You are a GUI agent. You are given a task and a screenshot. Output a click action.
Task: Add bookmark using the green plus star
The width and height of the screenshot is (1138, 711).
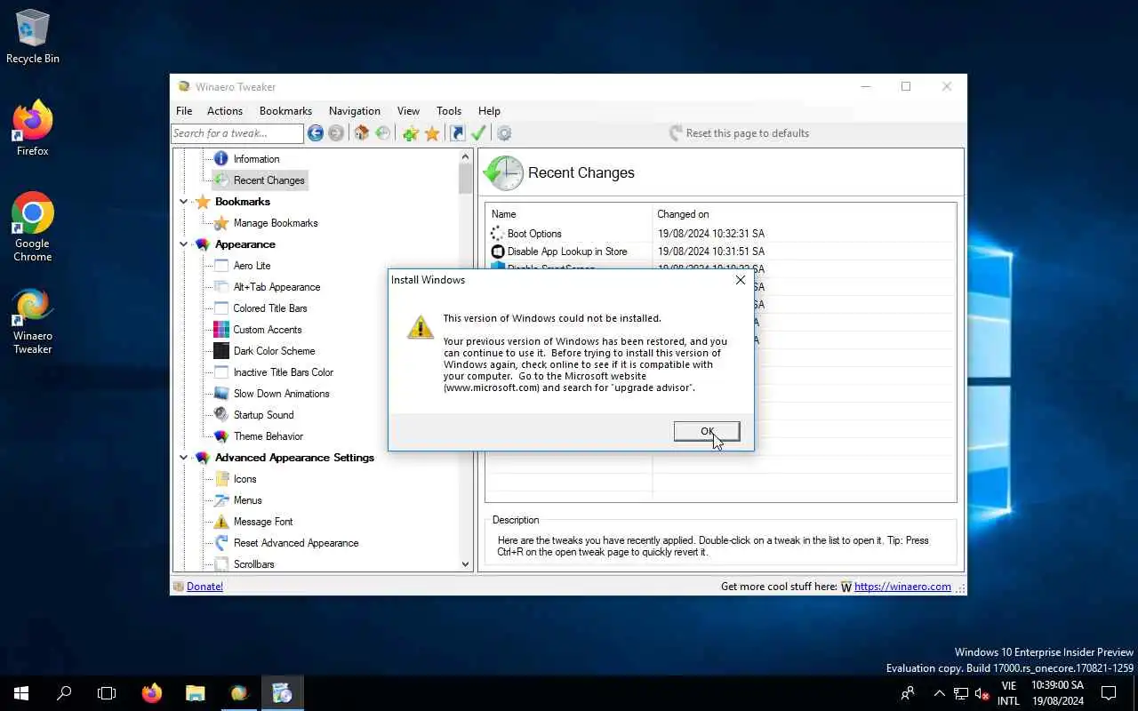pyautogui.click(x=410, y=133)
